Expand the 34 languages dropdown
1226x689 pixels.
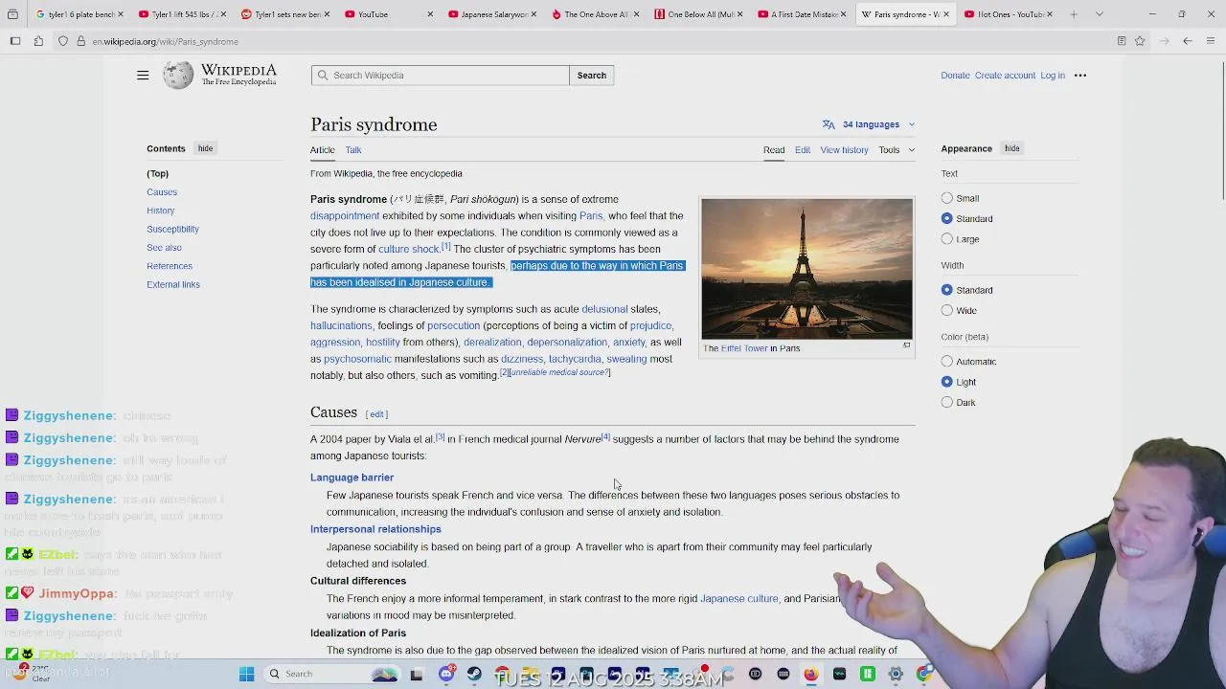[869, 124]
